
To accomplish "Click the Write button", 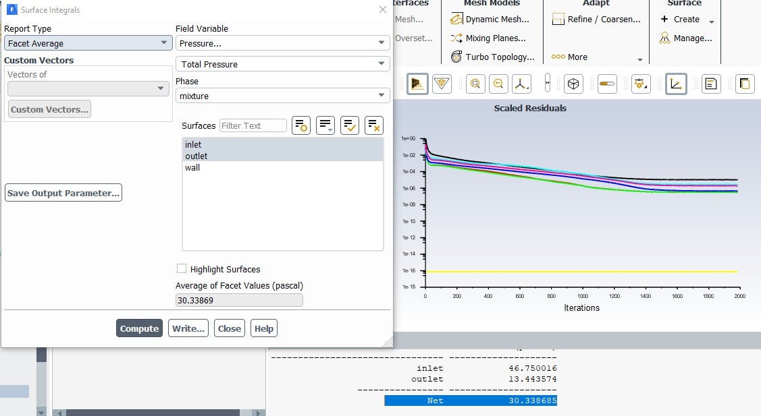I will (x=188, y=328).
